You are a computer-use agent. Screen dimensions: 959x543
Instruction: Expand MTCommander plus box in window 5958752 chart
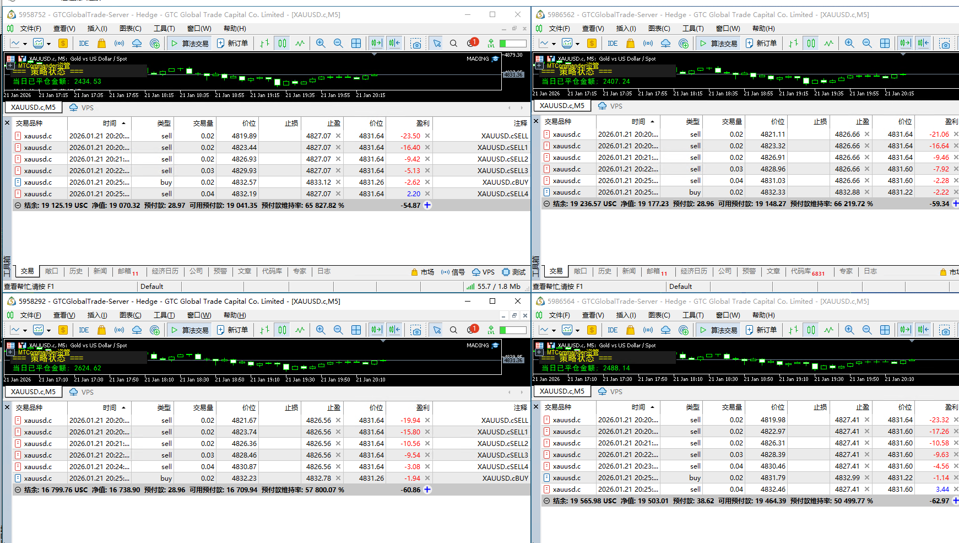point(9,66)
